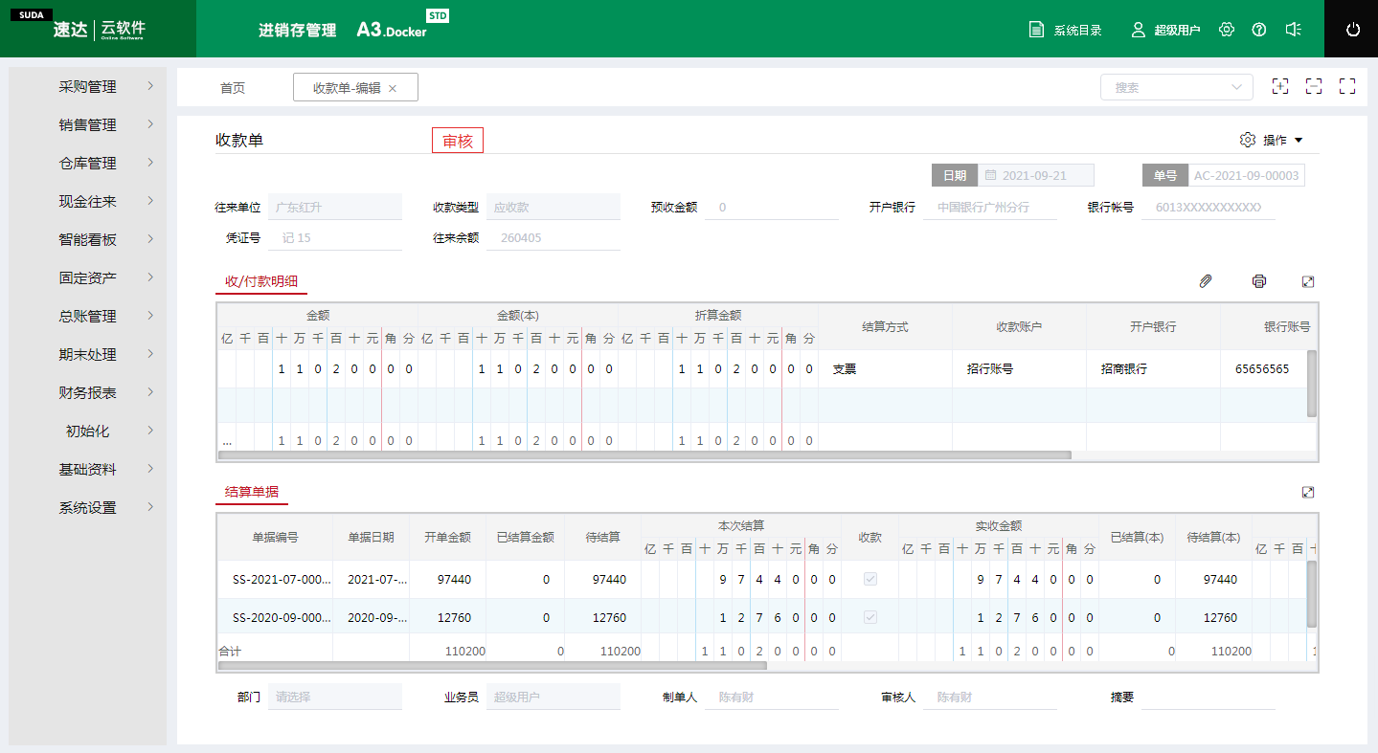Viewport: 1378px width, 753px height.
Task: Click the 单号 field AC-2021-09-00003
Action: tap(1246, 176)
